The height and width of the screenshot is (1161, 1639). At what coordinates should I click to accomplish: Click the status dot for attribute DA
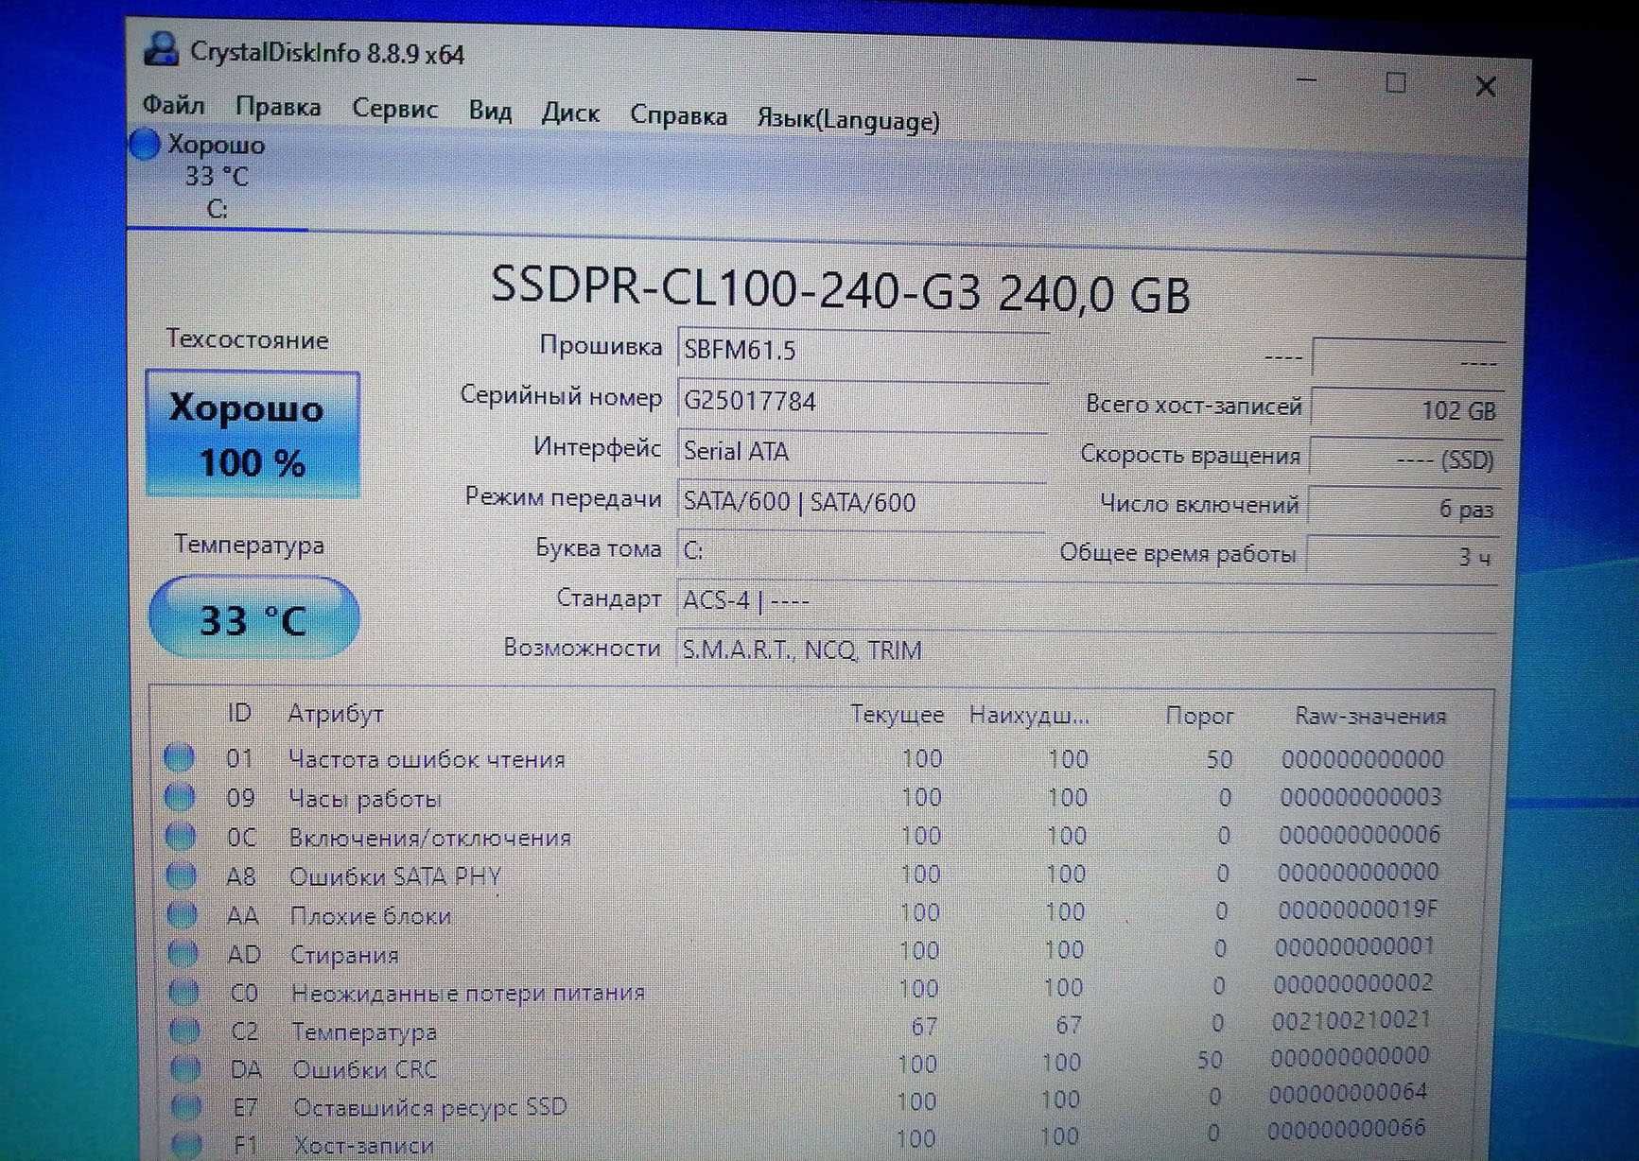186,1068
